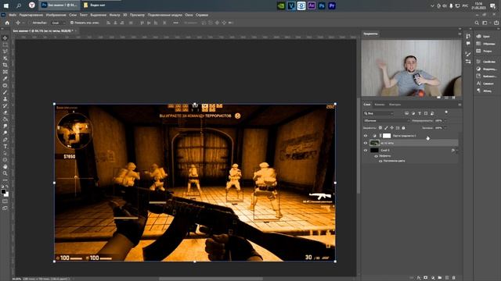The image size is (501, 281).
Task: Select the Pen tool
Action: tap(5, 140)
